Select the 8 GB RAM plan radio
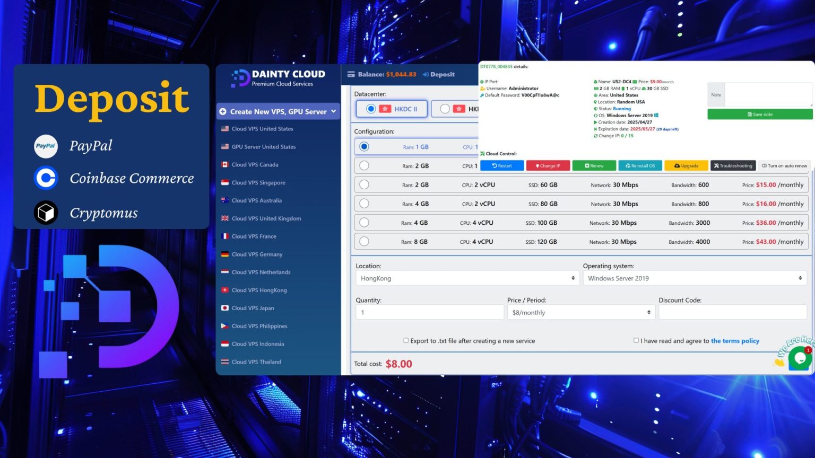Screen dimensions: 815x458 [x=364, y=241]
